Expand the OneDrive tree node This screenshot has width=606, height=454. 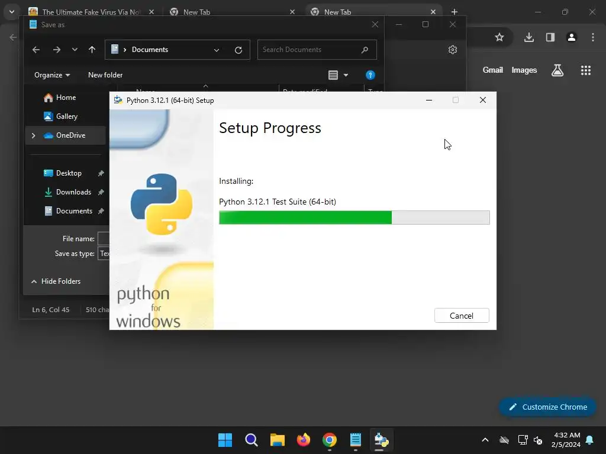33,135
